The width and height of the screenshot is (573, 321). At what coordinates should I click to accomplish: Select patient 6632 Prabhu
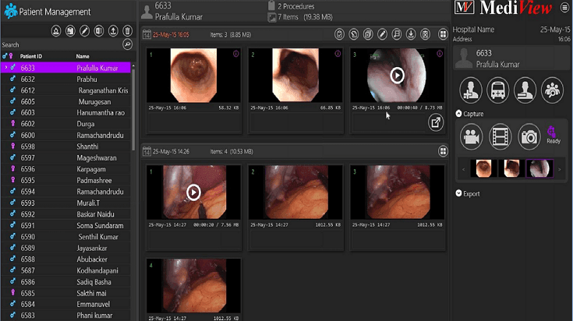click(x=65, y=79)
